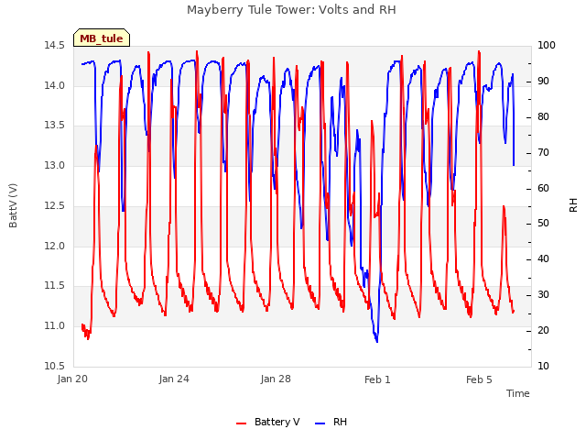Click the Jan 28 x-axis tick label
586x440 pixels.
[276, 379]
